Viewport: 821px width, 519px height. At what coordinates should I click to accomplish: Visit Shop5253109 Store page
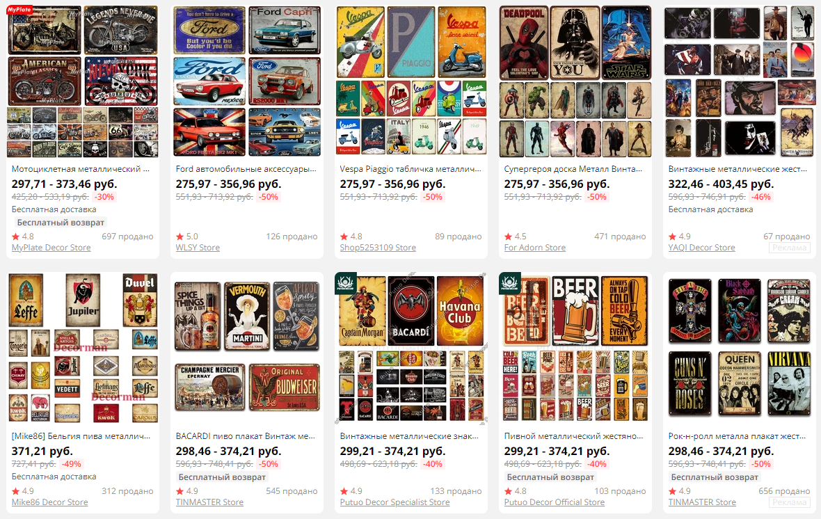pos(378,248)
